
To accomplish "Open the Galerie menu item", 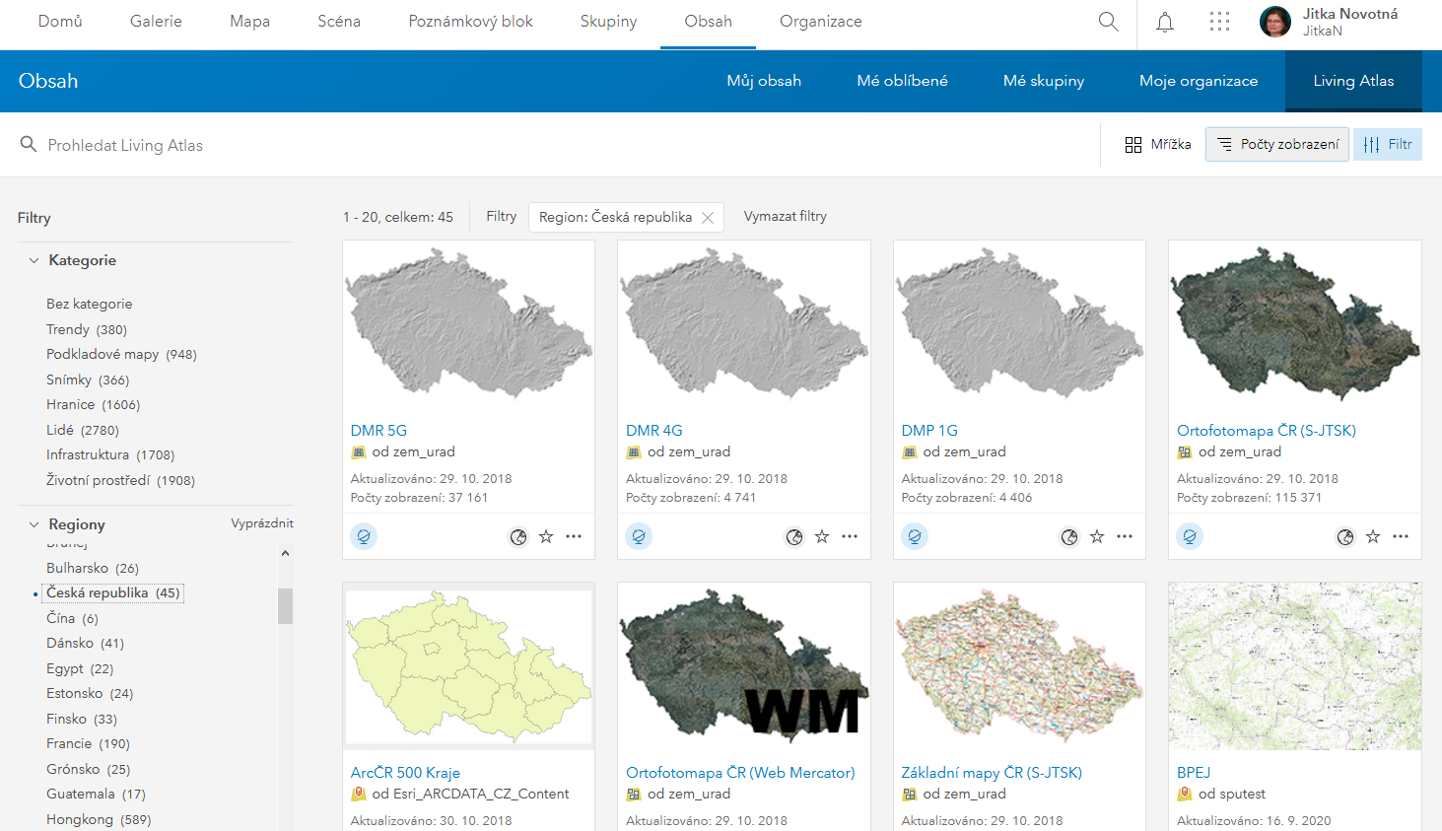I will pyautogui.click(x=156, y=22).
